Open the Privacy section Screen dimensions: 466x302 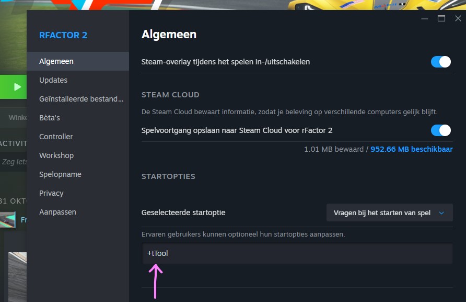(51, 193)
